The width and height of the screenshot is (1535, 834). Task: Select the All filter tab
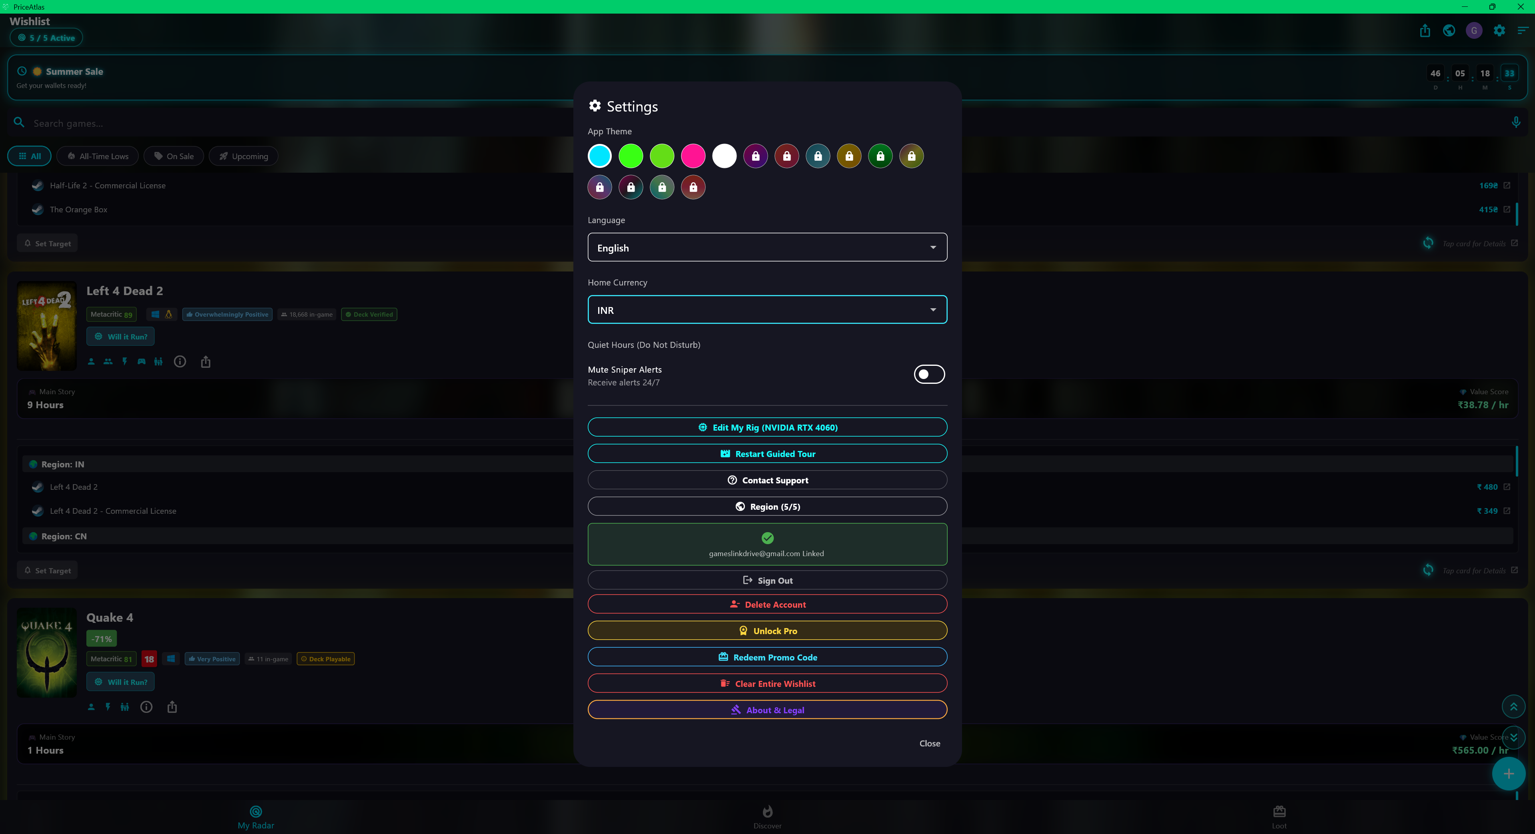coord(29,156)
